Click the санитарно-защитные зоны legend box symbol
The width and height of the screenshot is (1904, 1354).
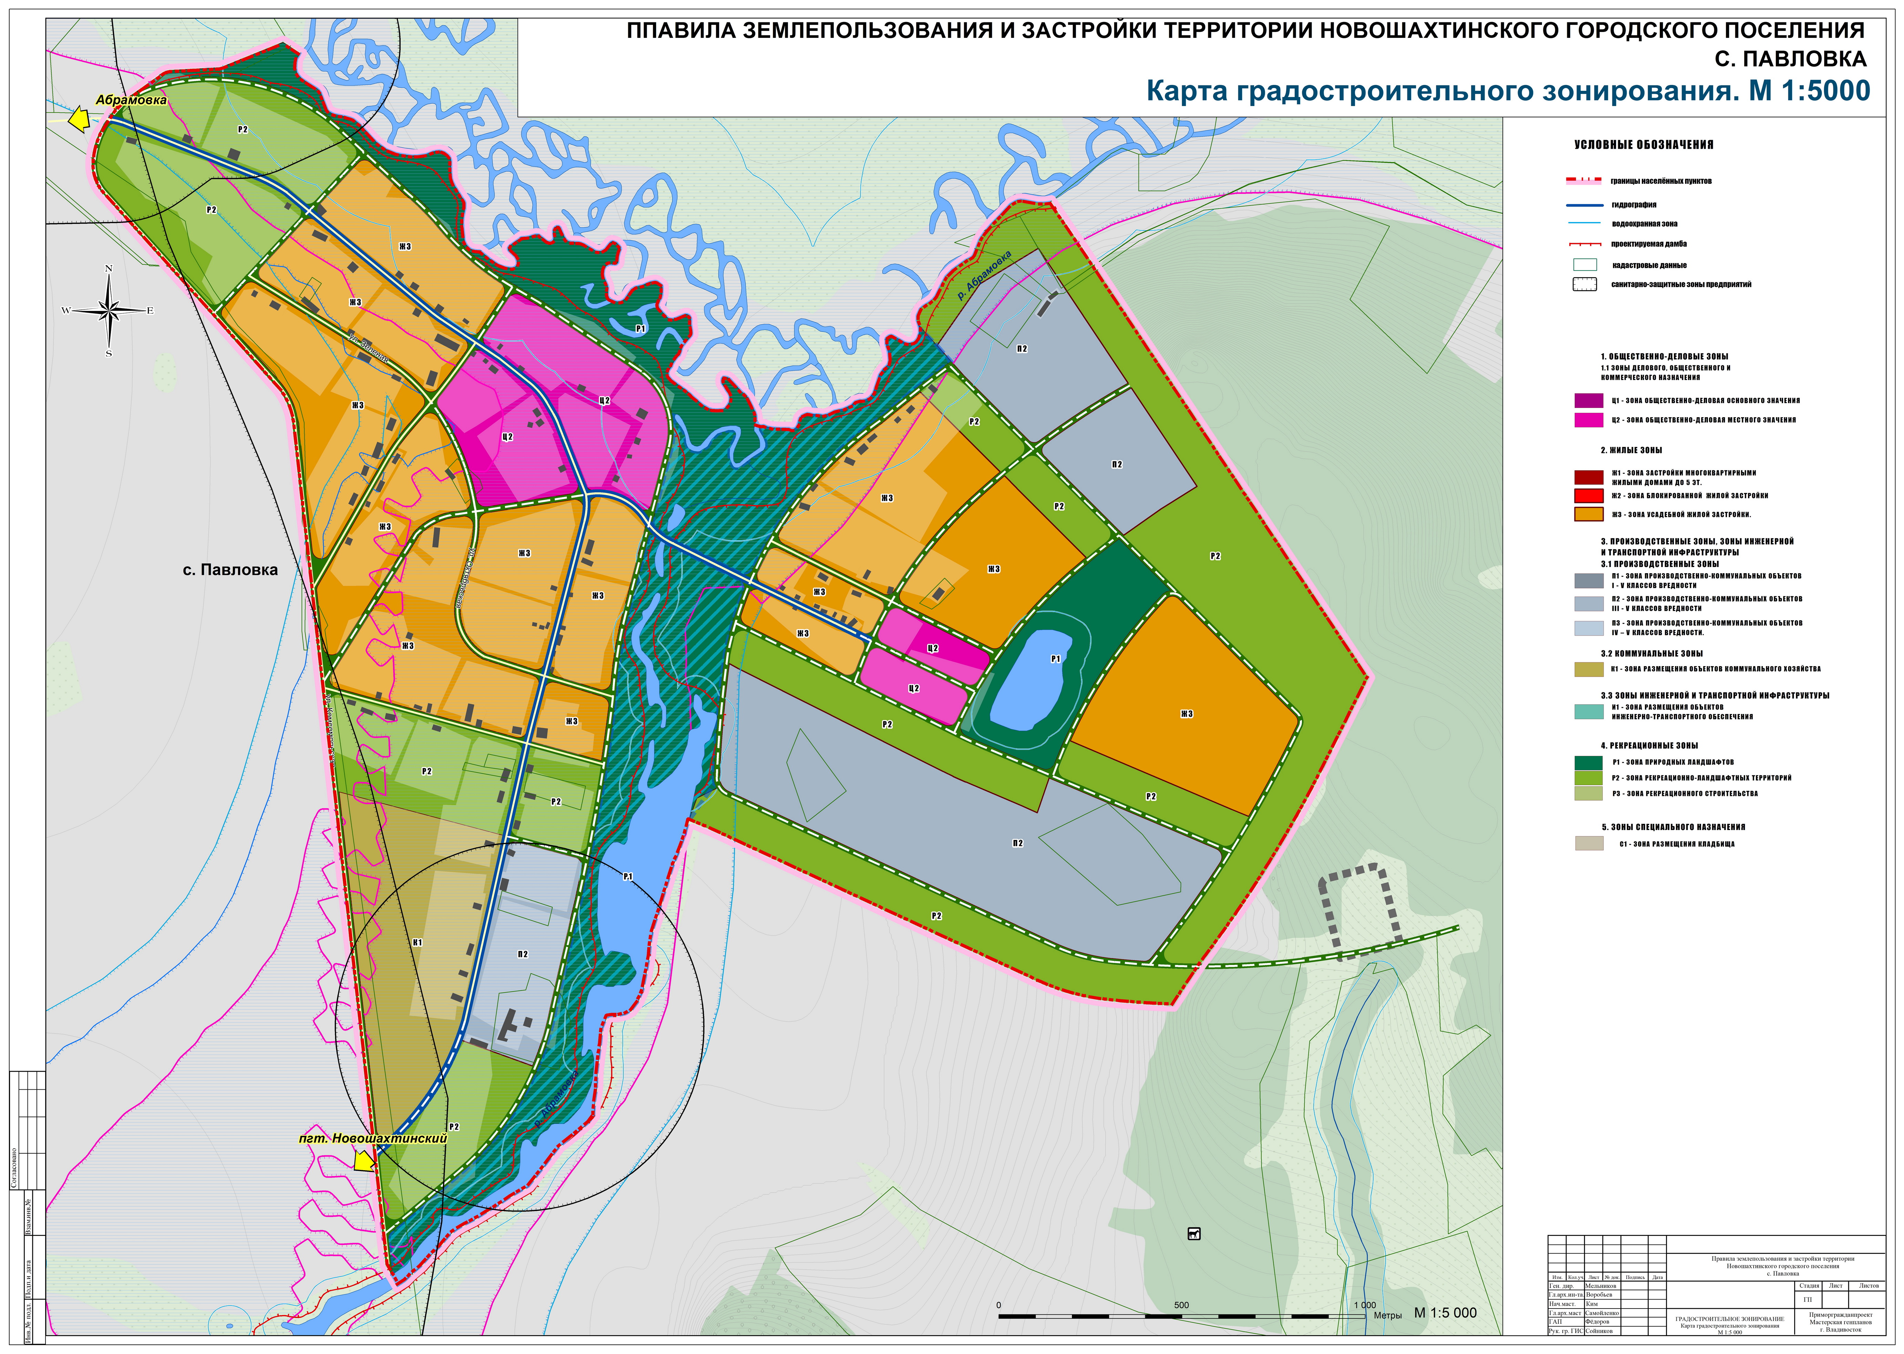1585,284
